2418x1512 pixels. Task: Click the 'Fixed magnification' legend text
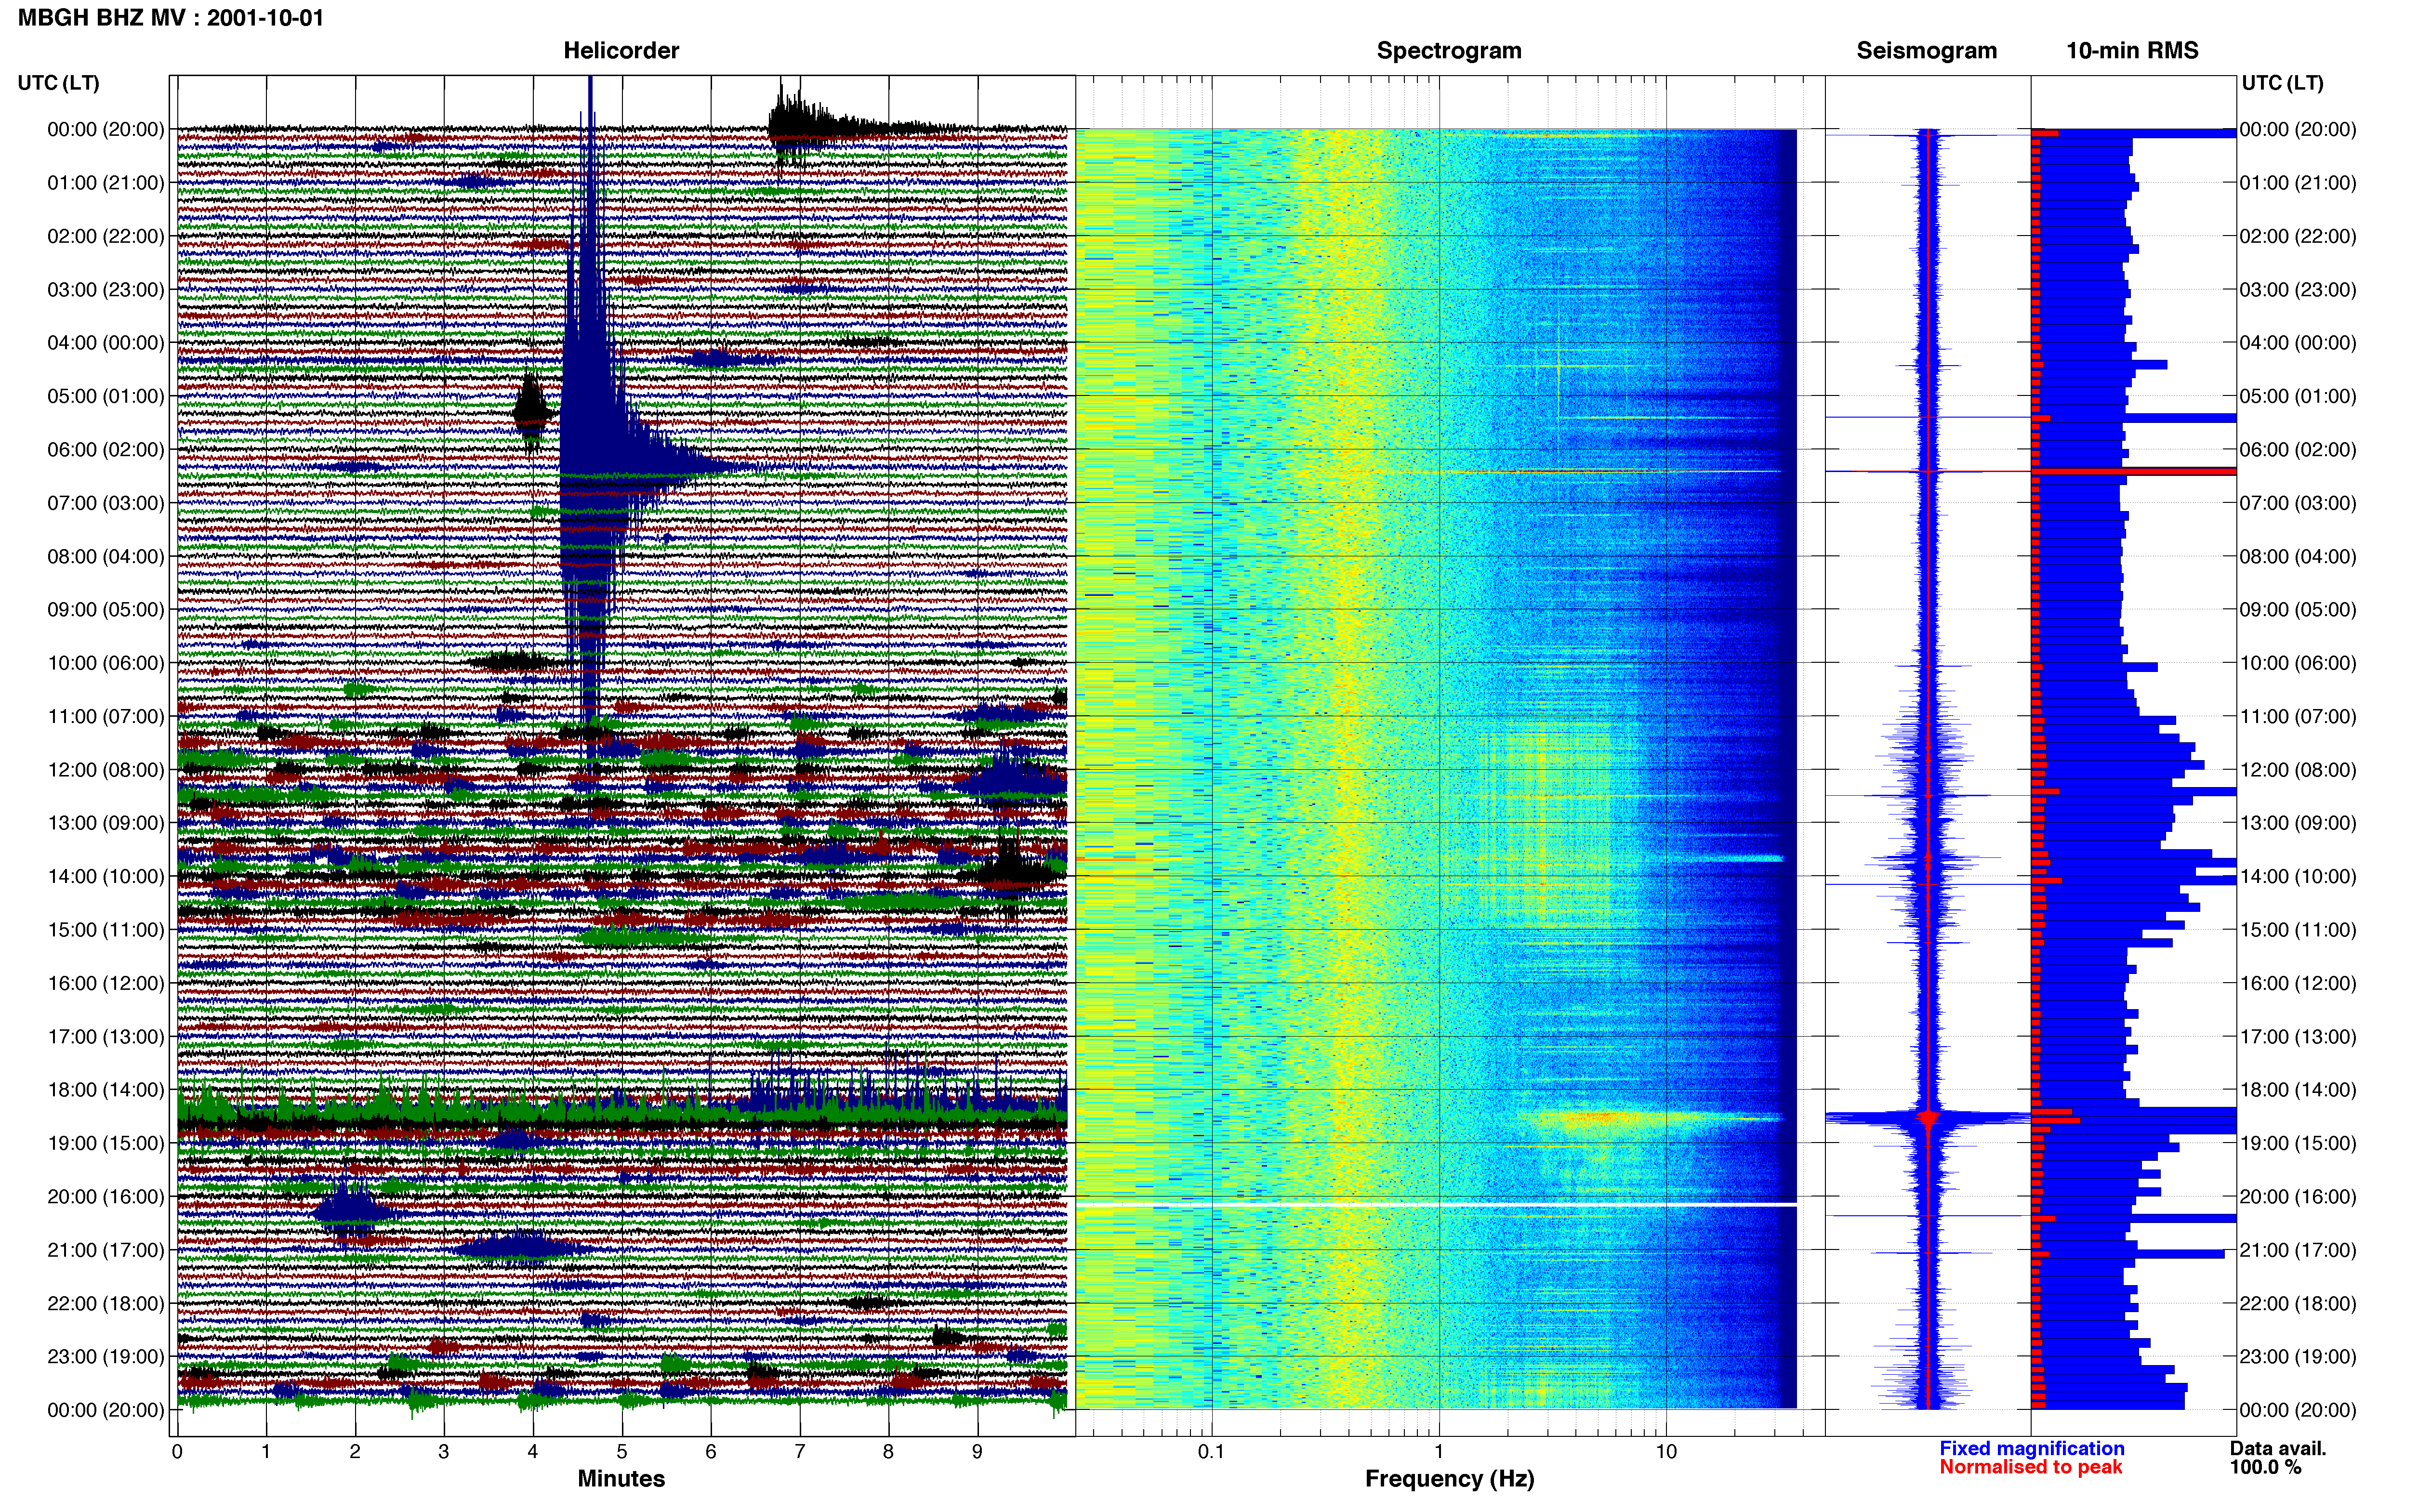tap(2031, 1448)
